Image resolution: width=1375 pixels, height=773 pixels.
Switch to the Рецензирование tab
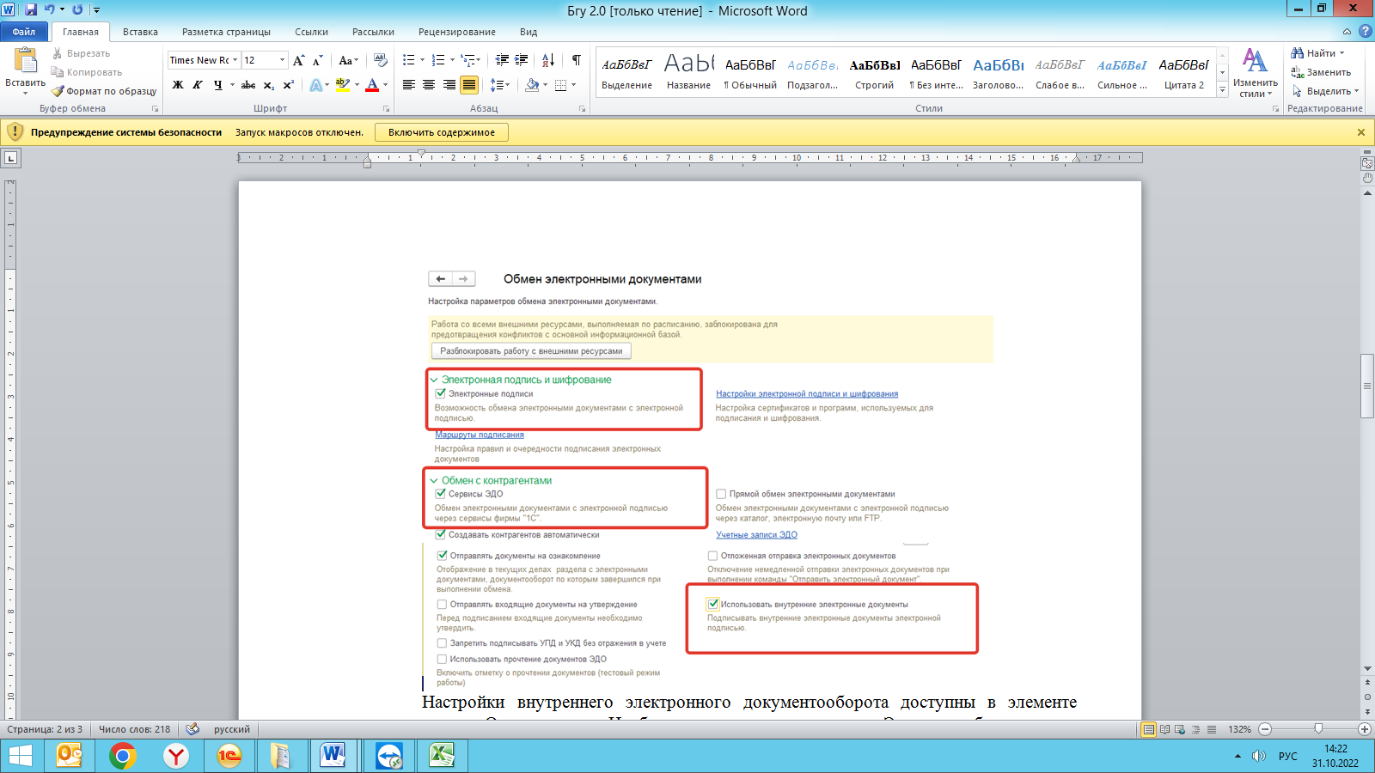[x=456, y=32]
